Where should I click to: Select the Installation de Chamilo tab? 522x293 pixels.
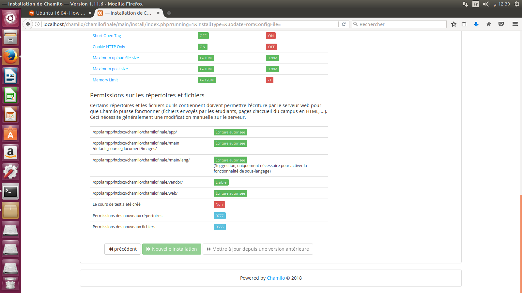(x=128, y=13)
